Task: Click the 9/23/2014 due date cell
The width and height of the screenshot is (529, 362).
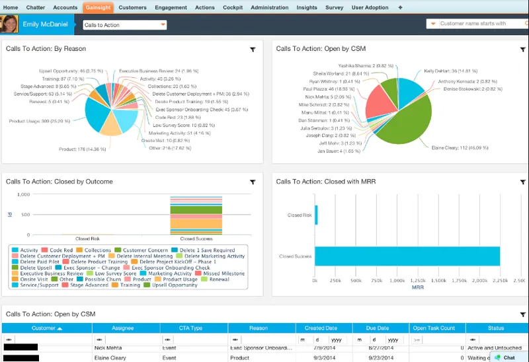Action: click(x=381, y=357)
